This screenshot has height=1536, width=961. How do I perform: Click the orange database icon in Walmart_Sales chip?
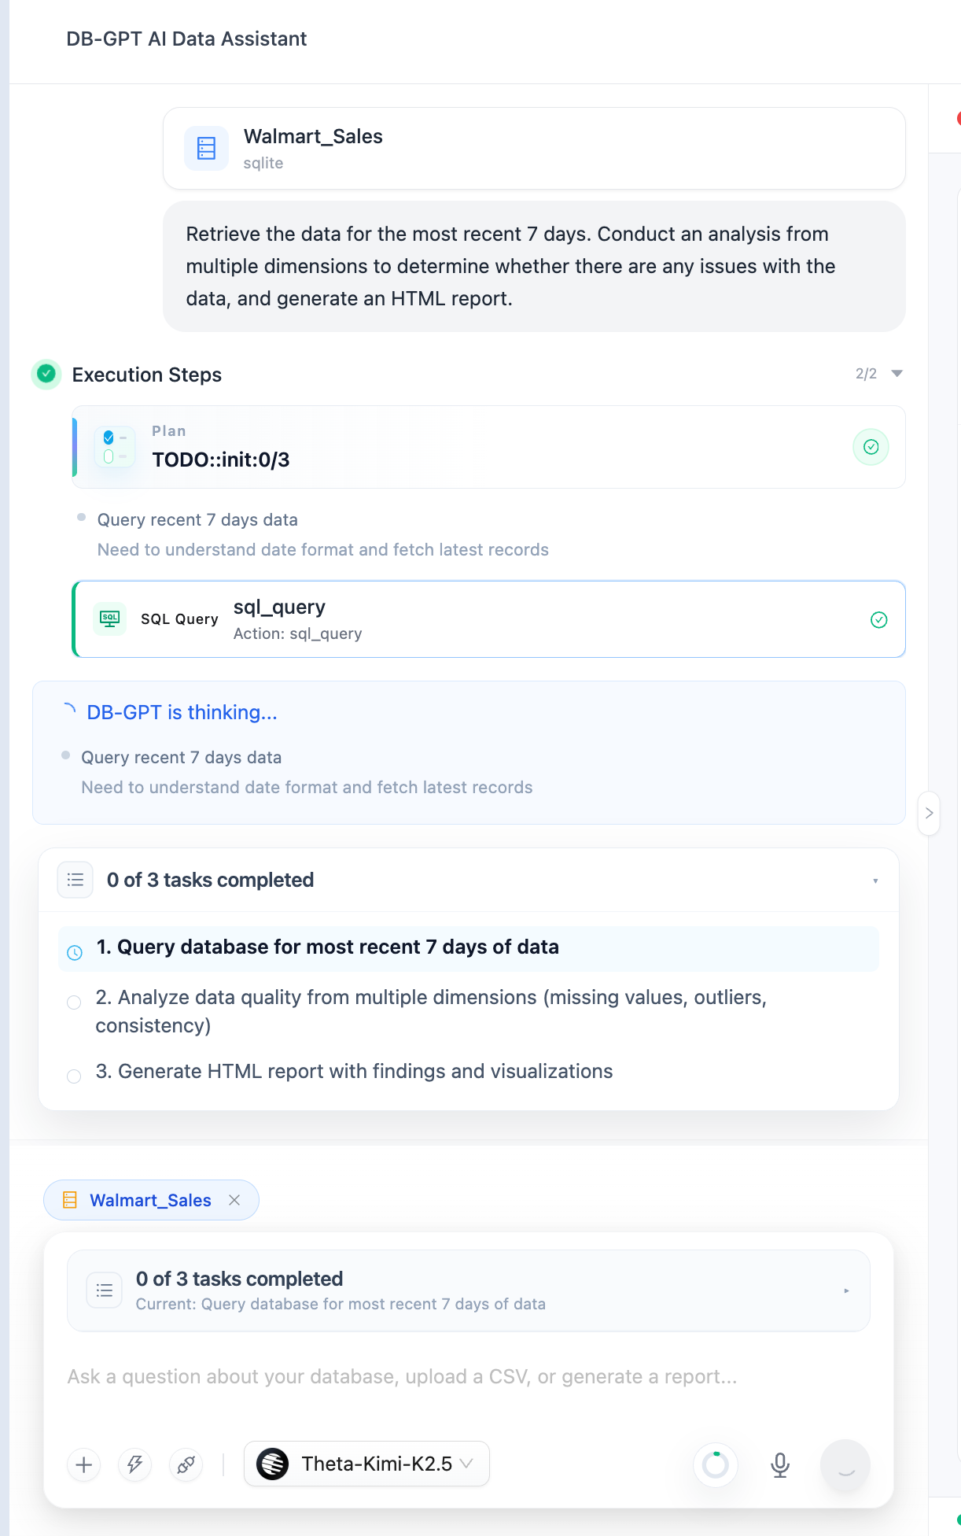(x=70, y=1200)
